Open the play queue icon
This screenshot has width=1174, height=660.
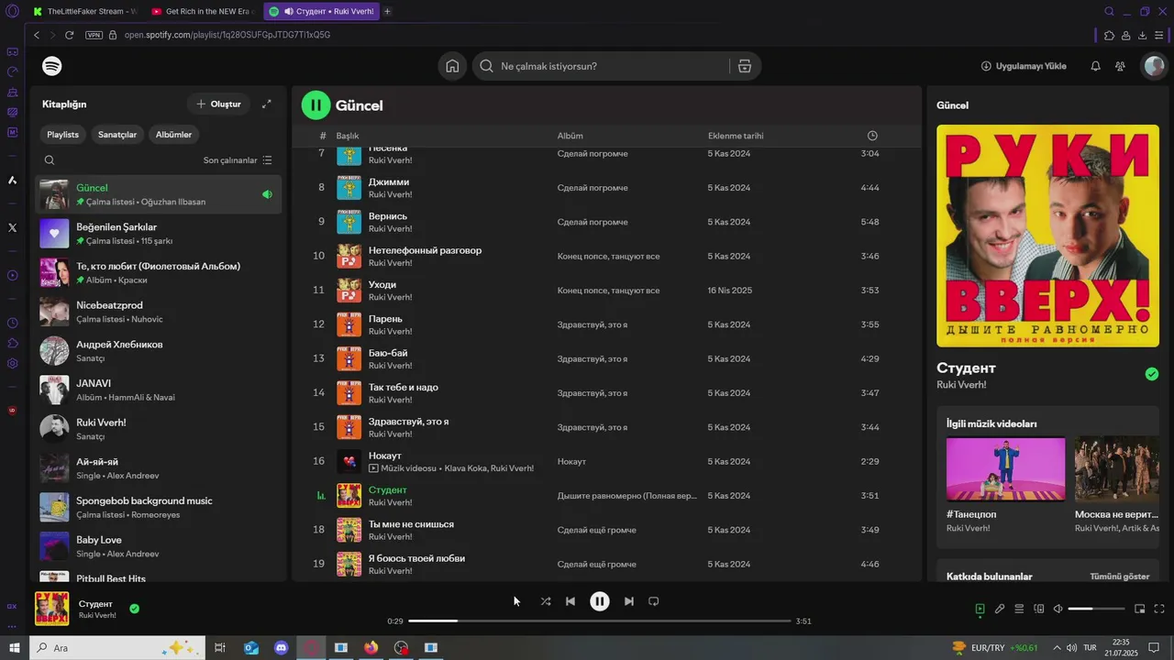[x=1019, y=609]
